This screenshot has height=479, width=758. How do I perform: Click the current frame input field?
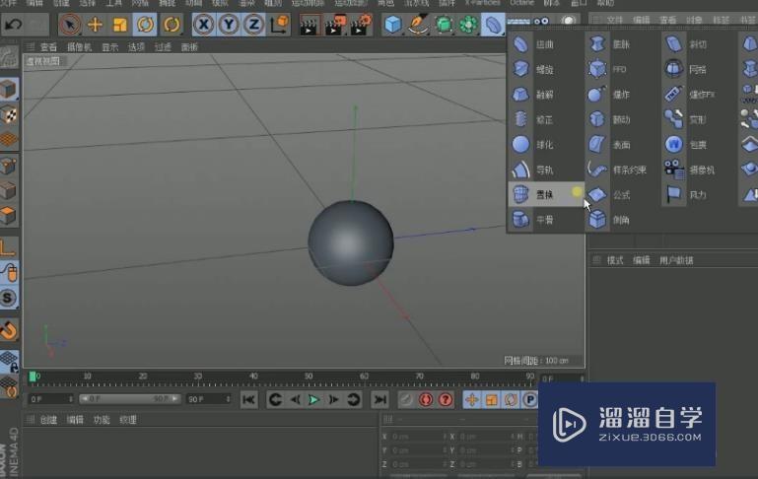pyautogui.click(x=49, y=399)
